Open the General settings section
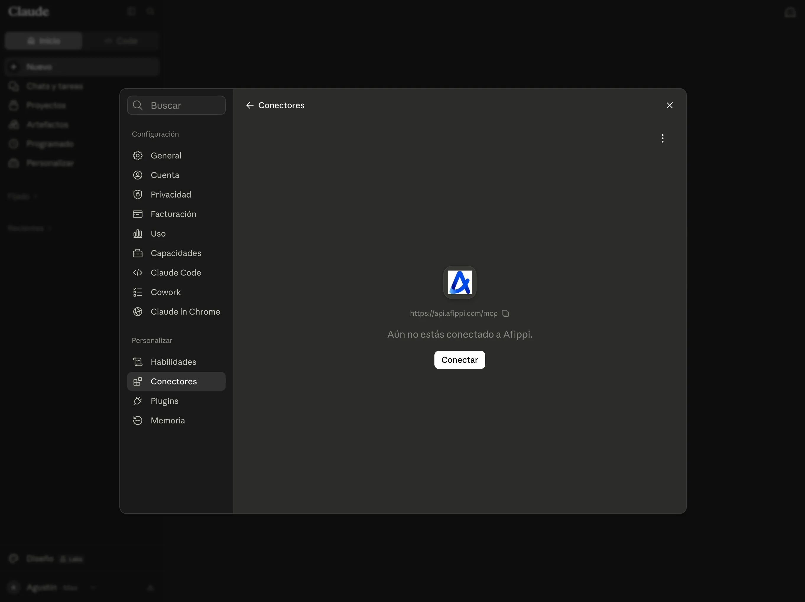This screenshot has width=805, height=602. coord(176,156)
